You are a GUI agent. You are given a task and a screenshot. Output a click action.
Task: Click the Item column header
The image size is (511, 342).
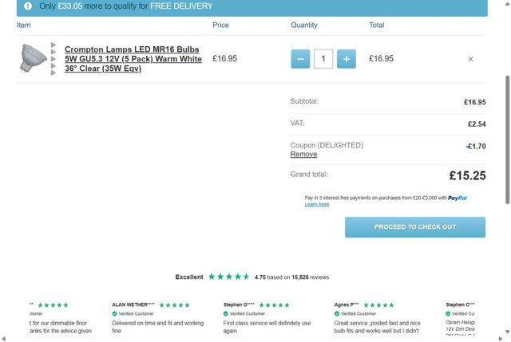(23, 25)
